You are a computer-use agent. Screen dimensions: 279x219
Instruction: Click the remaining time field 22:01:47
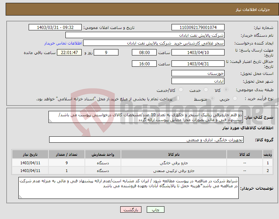[x=69, y=52]
